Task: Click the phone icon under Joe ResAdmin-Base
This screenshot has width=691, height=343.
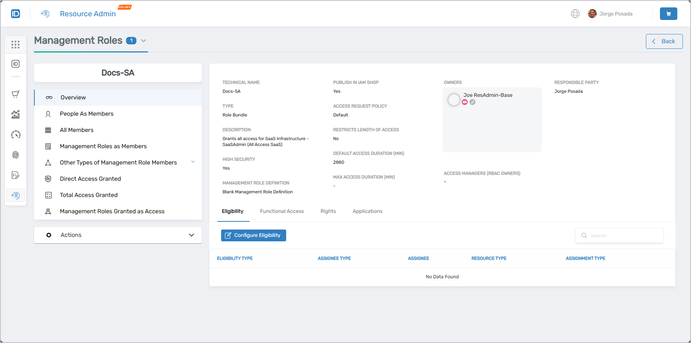Action: pos(472,102)
